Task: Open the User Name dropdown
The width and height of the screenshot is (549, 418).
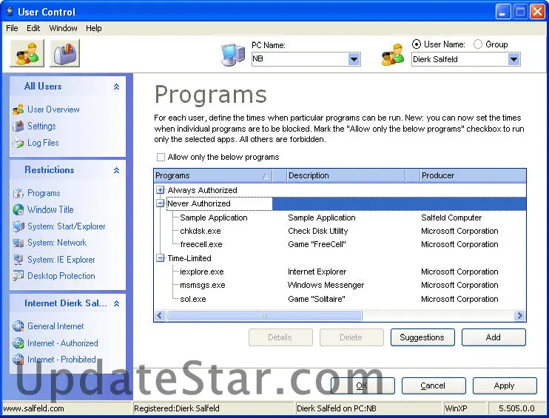Action: (x=513, y=59)
